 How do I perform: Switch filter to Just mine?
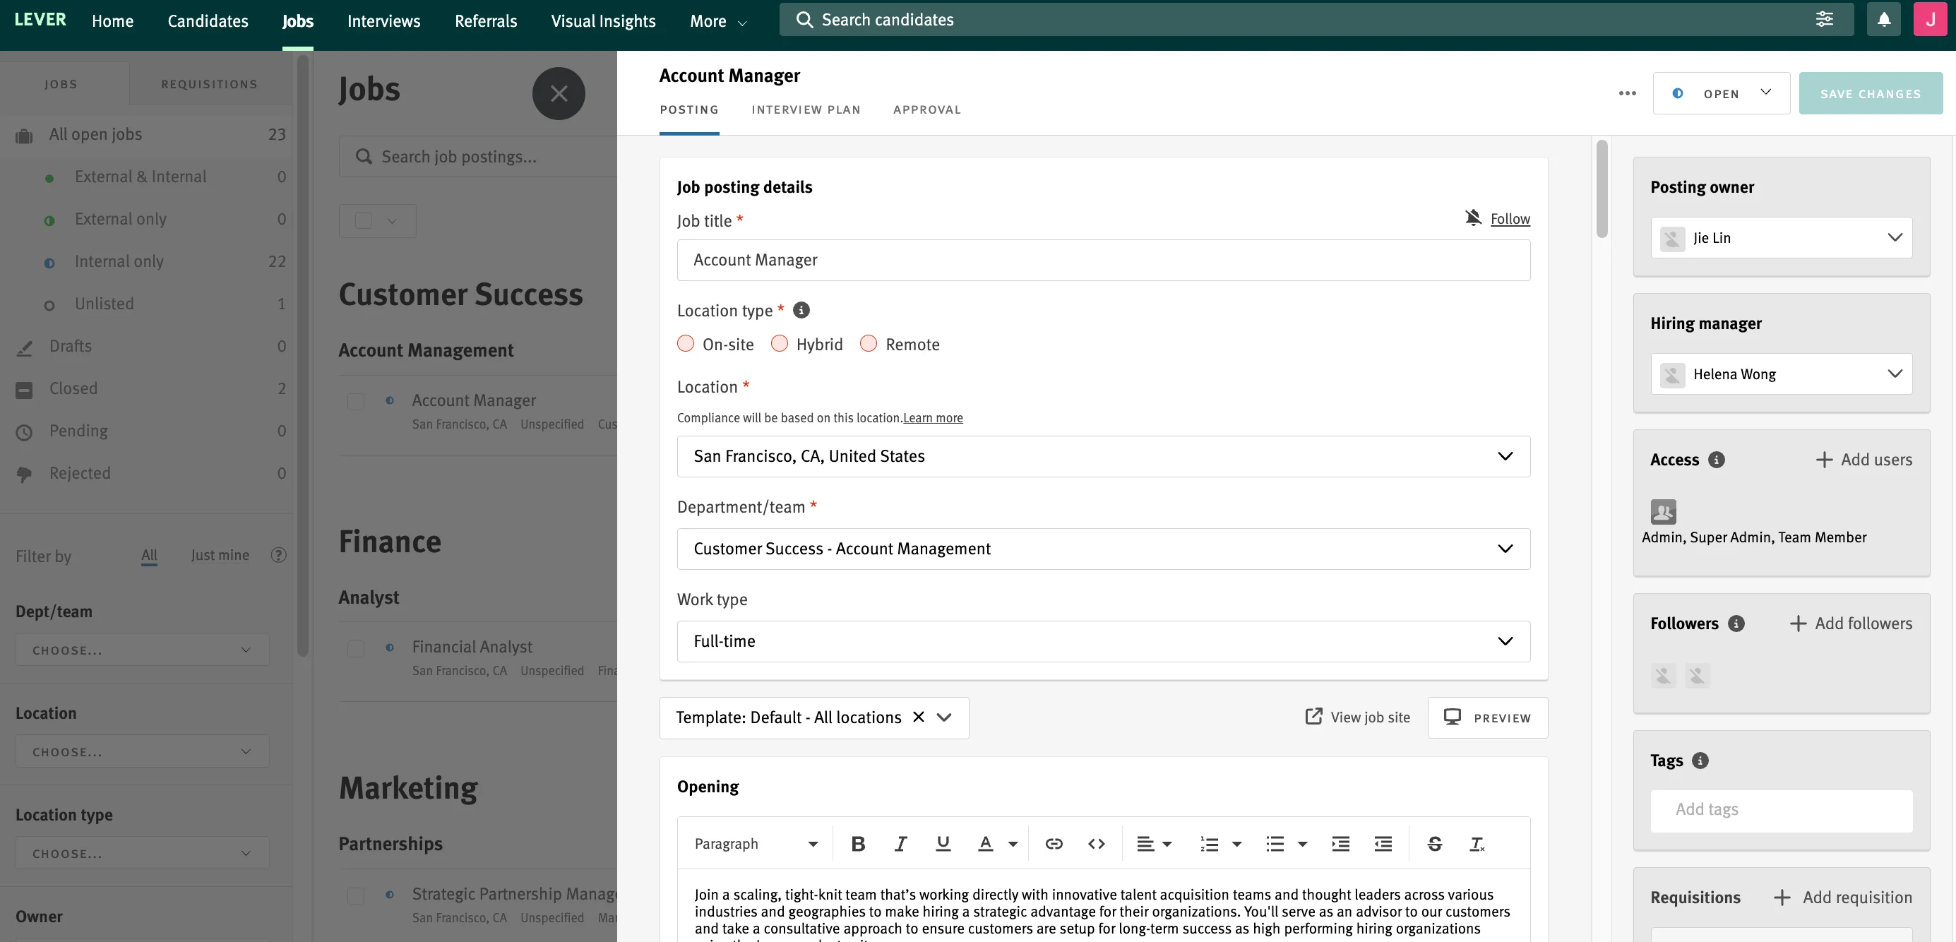coord(220,556)
